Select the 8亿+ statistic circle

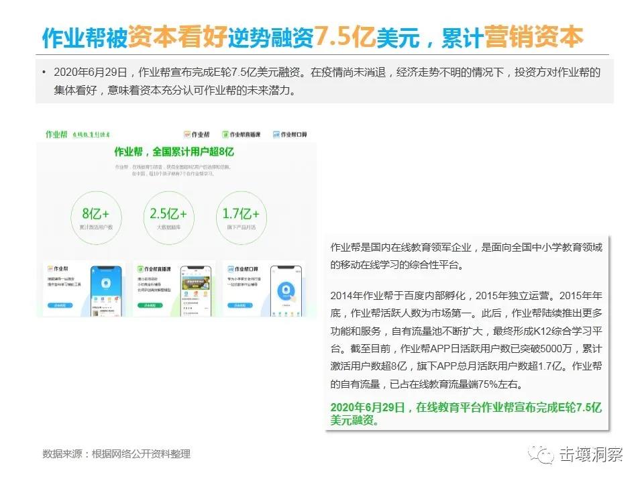point(95,217)
